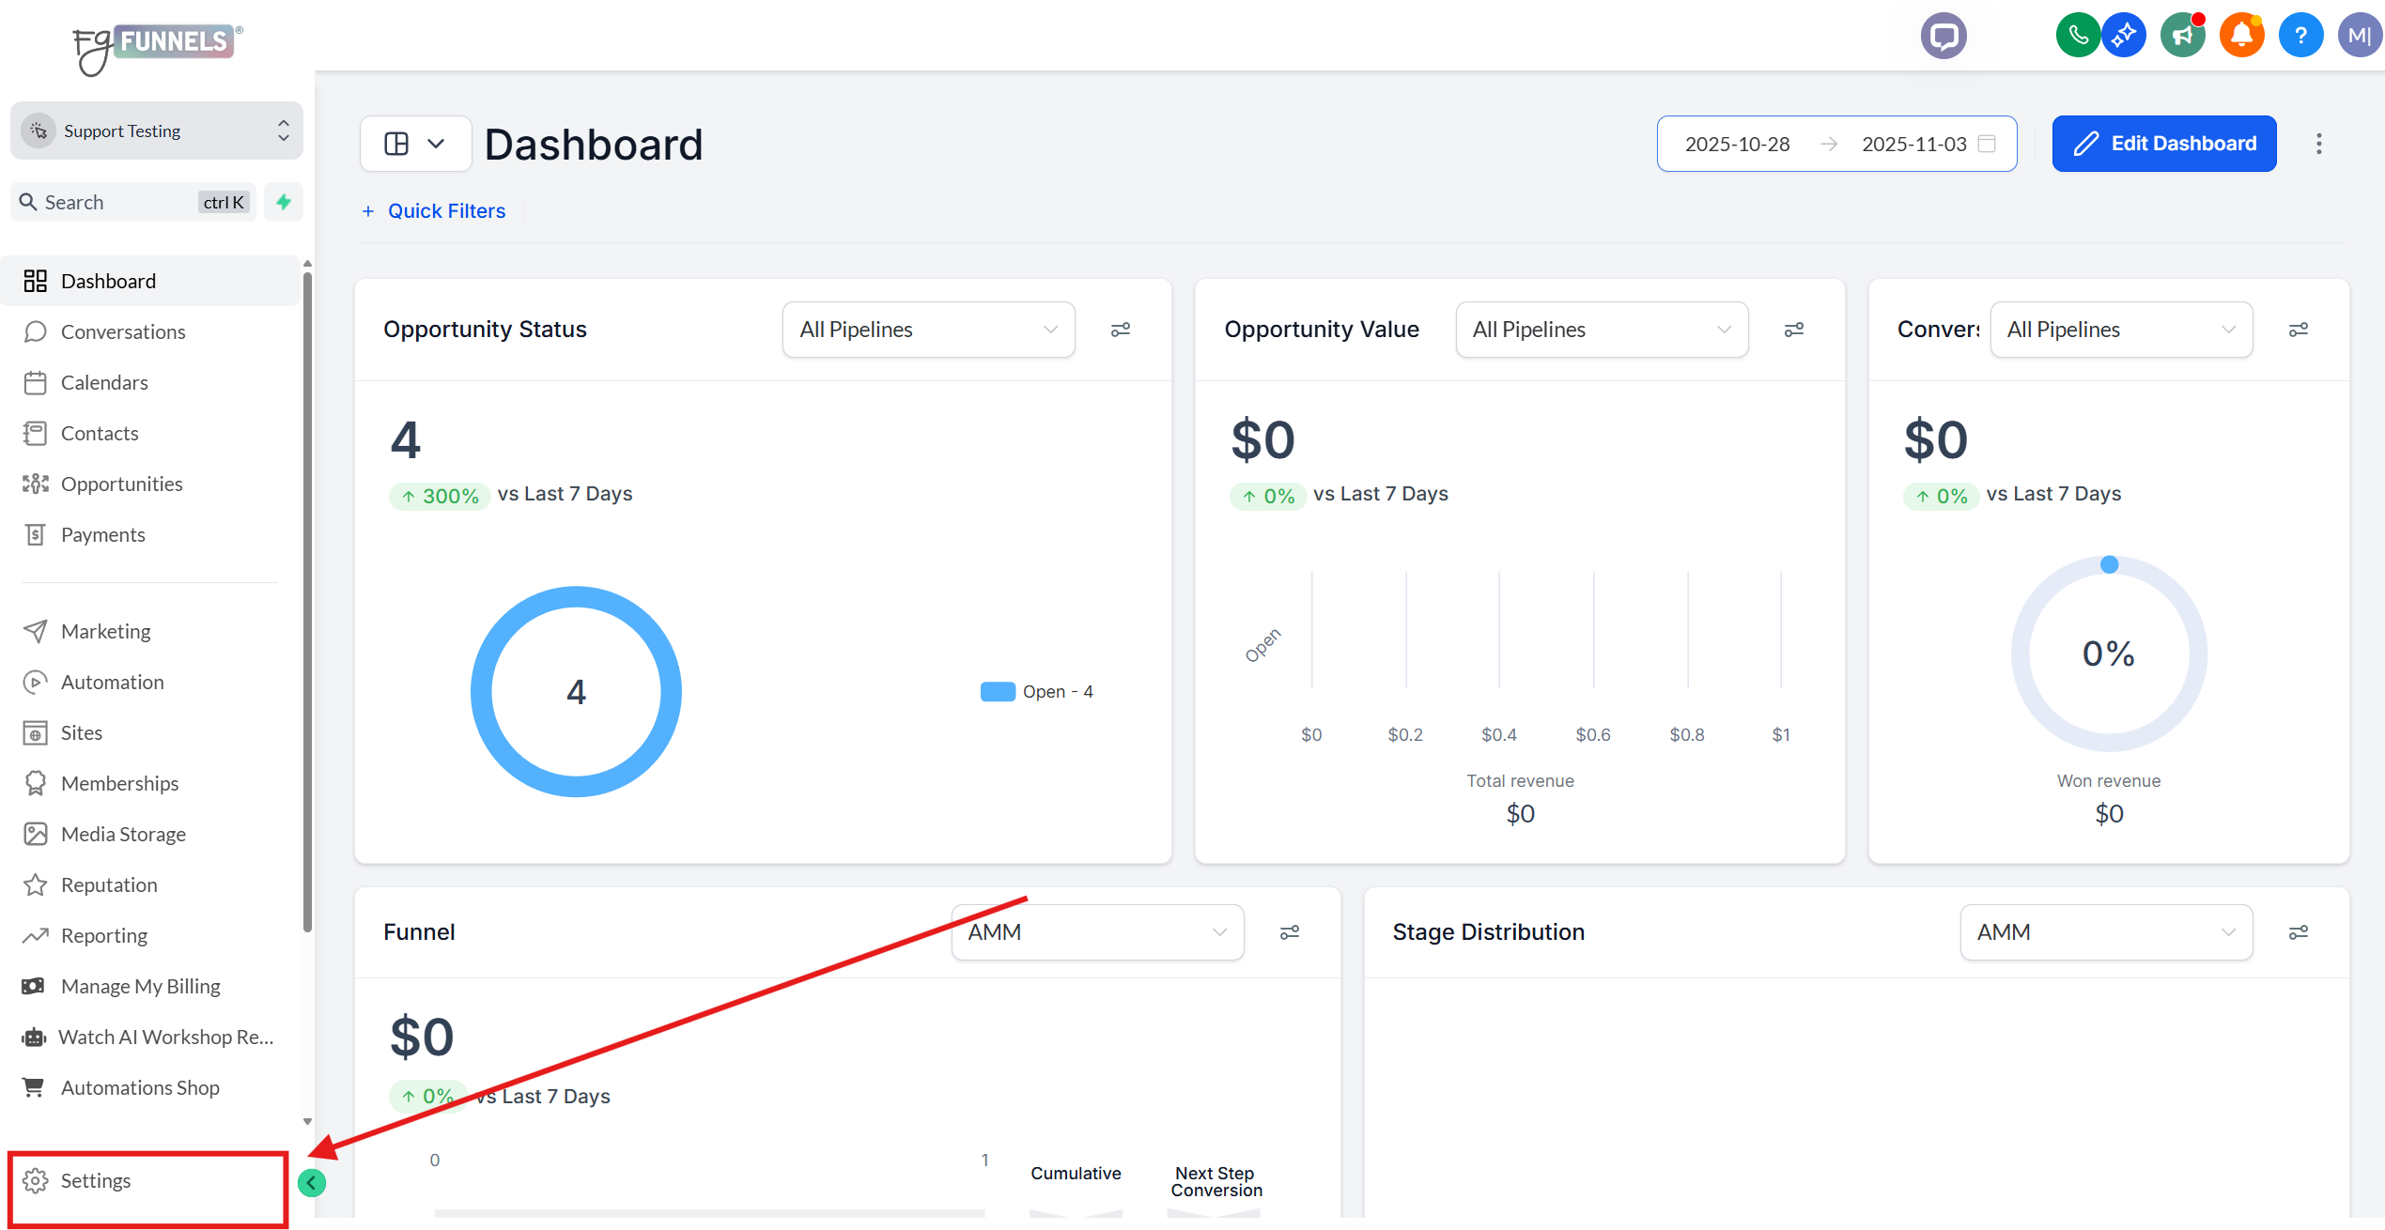Click the purple chat bubble icon
The height and width of the screenshot is (1230, 2385).
click(x=1944, y=36)
